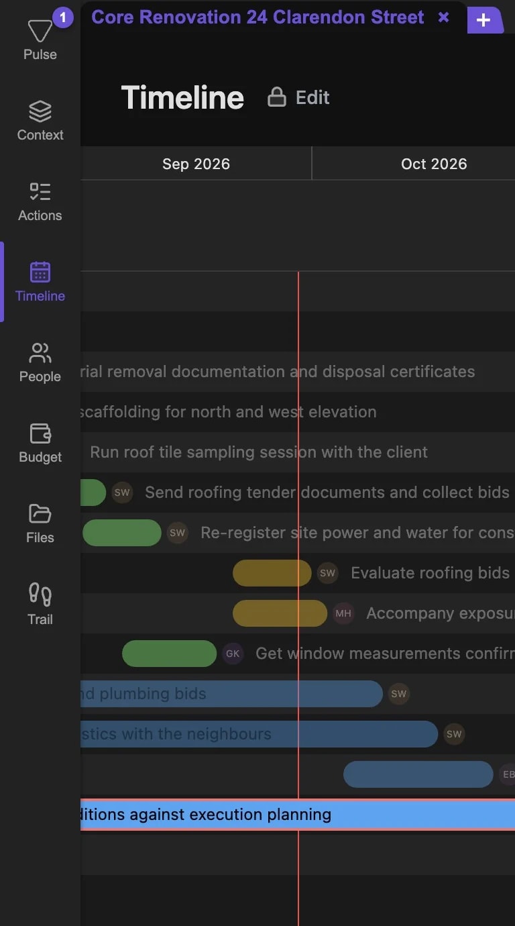Click the SW avatar after the neighbours bar
Screen dimensions: 515x926
[454, 734]
